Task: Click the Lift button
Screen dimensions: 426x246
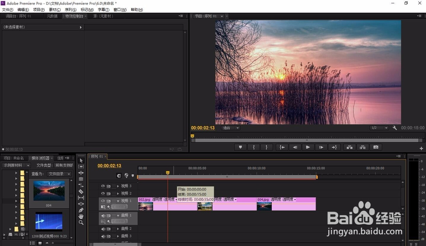Action: pos(350,147)
